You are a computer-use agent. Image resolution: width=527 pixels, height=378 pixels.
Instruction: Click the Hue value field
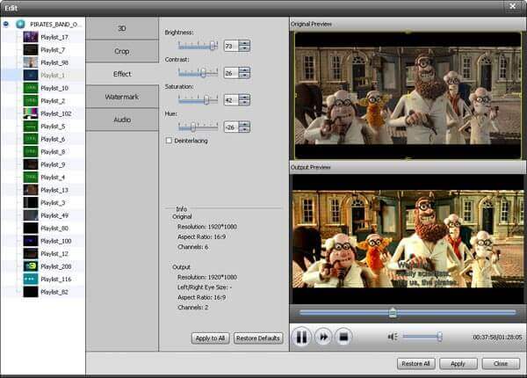coord(231,127)
